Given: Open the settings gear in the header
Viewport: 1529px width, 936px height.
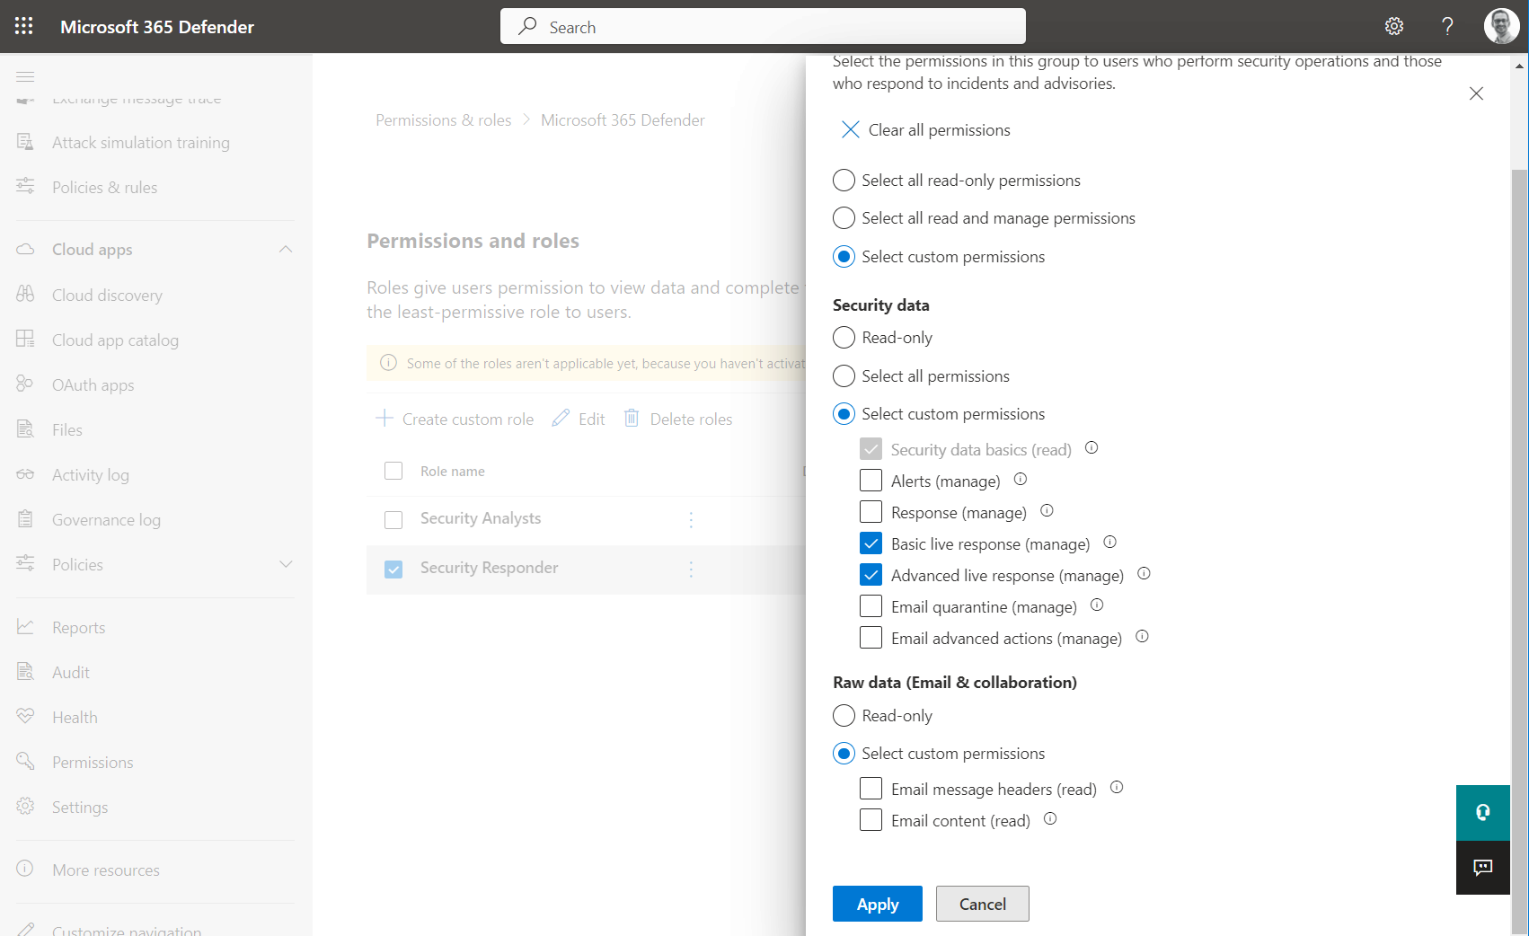Looking at the screenshot, I should [x=1394, y=26].
